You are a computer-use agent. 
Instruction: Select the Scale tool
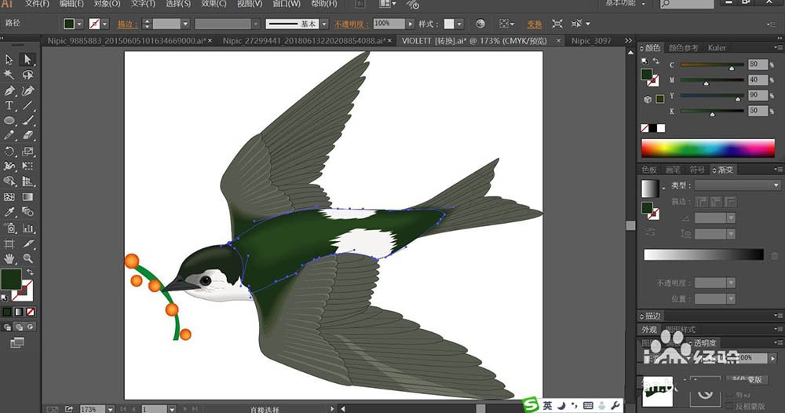27,152
